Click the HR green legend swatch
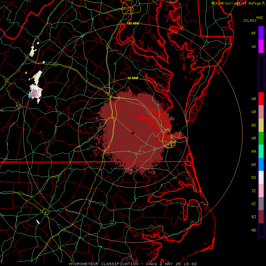Viewport: 266px width, 266px height. [261, 138]
